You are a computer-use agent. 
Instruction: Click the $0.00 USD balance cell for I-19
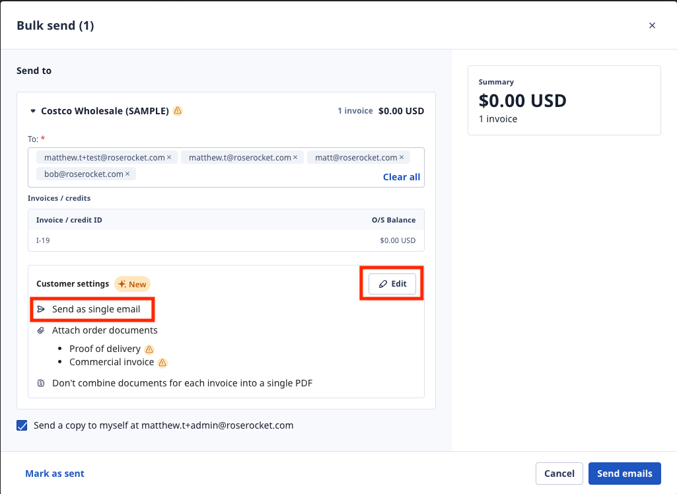click(398, 240)
